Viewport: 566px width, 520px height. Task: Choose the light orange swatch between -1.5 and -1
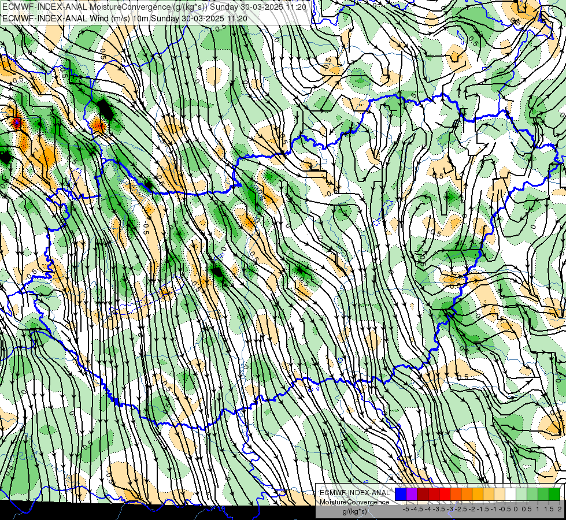click(x=489, y=495)
